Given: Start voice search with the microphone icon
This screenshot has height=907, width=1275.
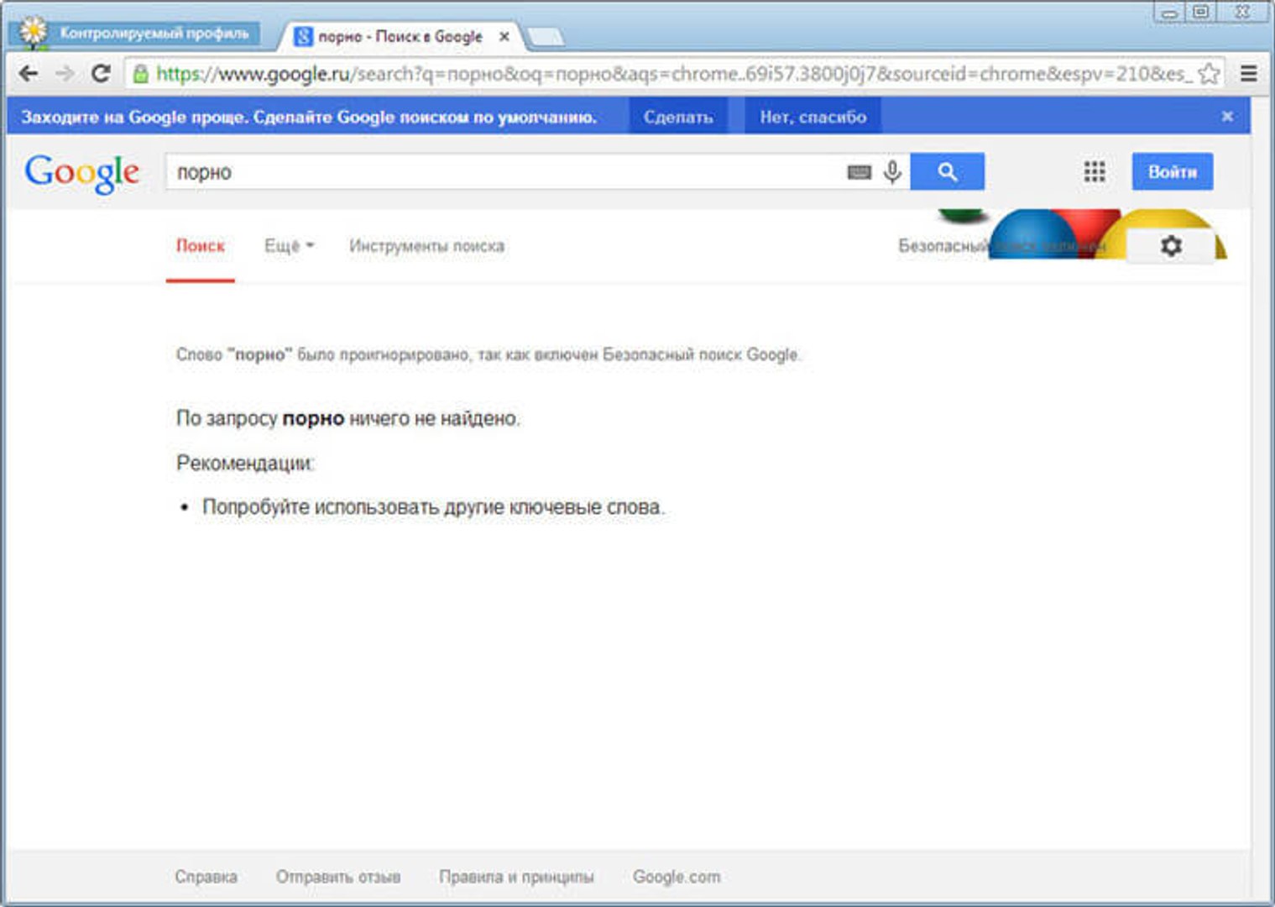Looking at the screenshot, I should coord(892,172).
